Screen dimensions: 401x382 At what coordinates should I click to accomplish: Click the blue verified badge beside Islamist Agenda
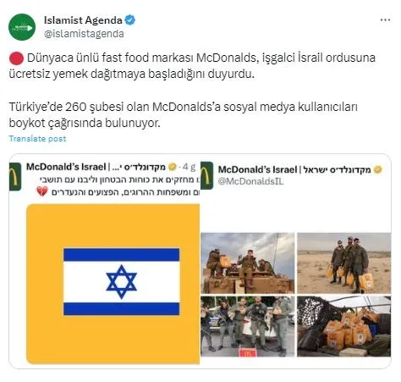tap(130, 20)
